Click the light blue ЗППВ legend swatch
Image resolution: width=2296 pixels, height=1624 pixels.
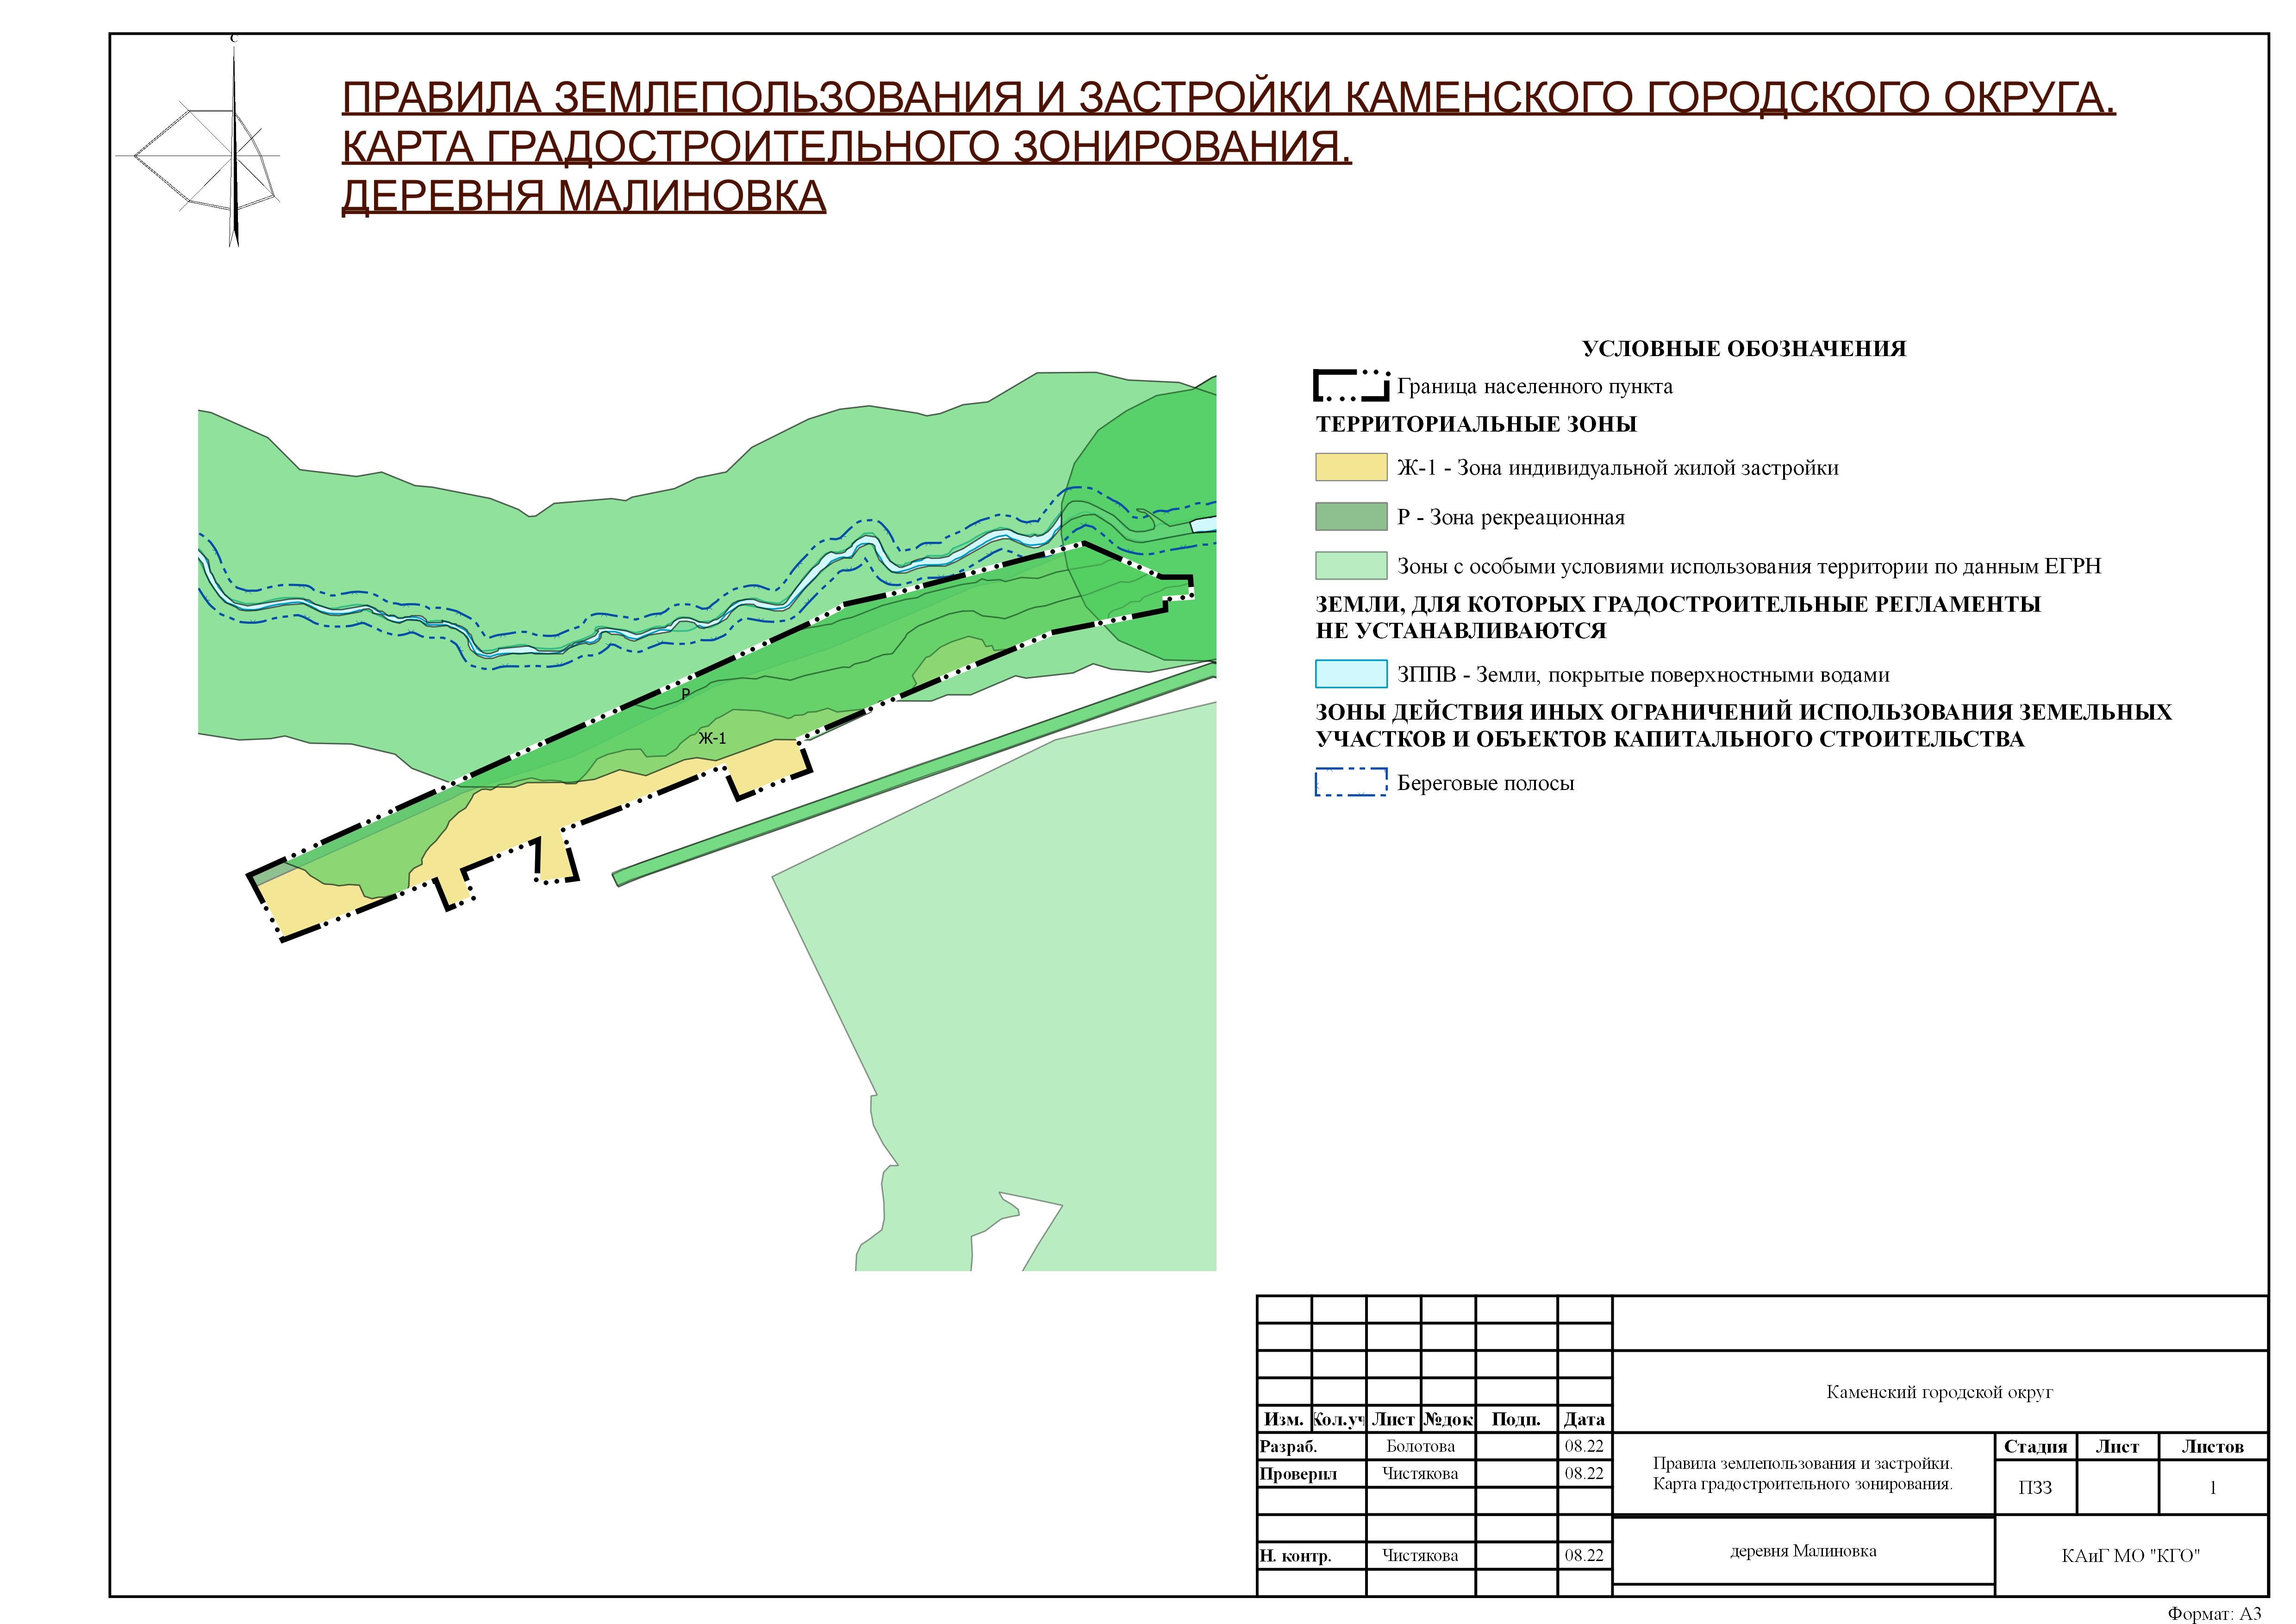tap(1351, 673)
